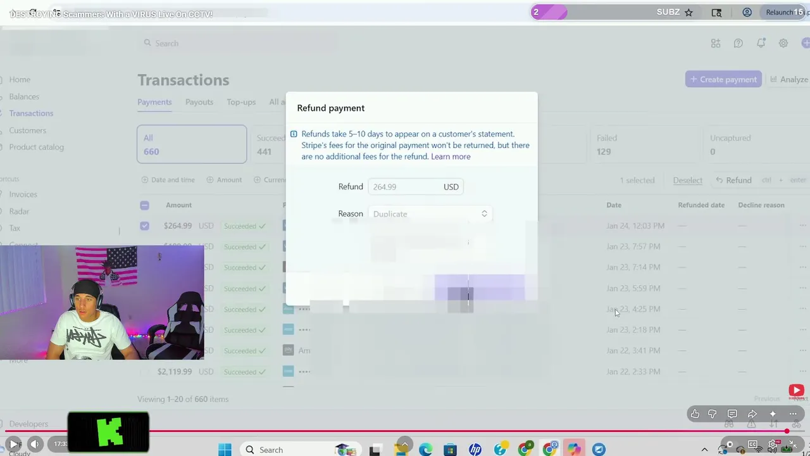Mute the video volume speaker button
Image resolution: width=810 pixels, height=456 pixels.
(x=35, y=445)
